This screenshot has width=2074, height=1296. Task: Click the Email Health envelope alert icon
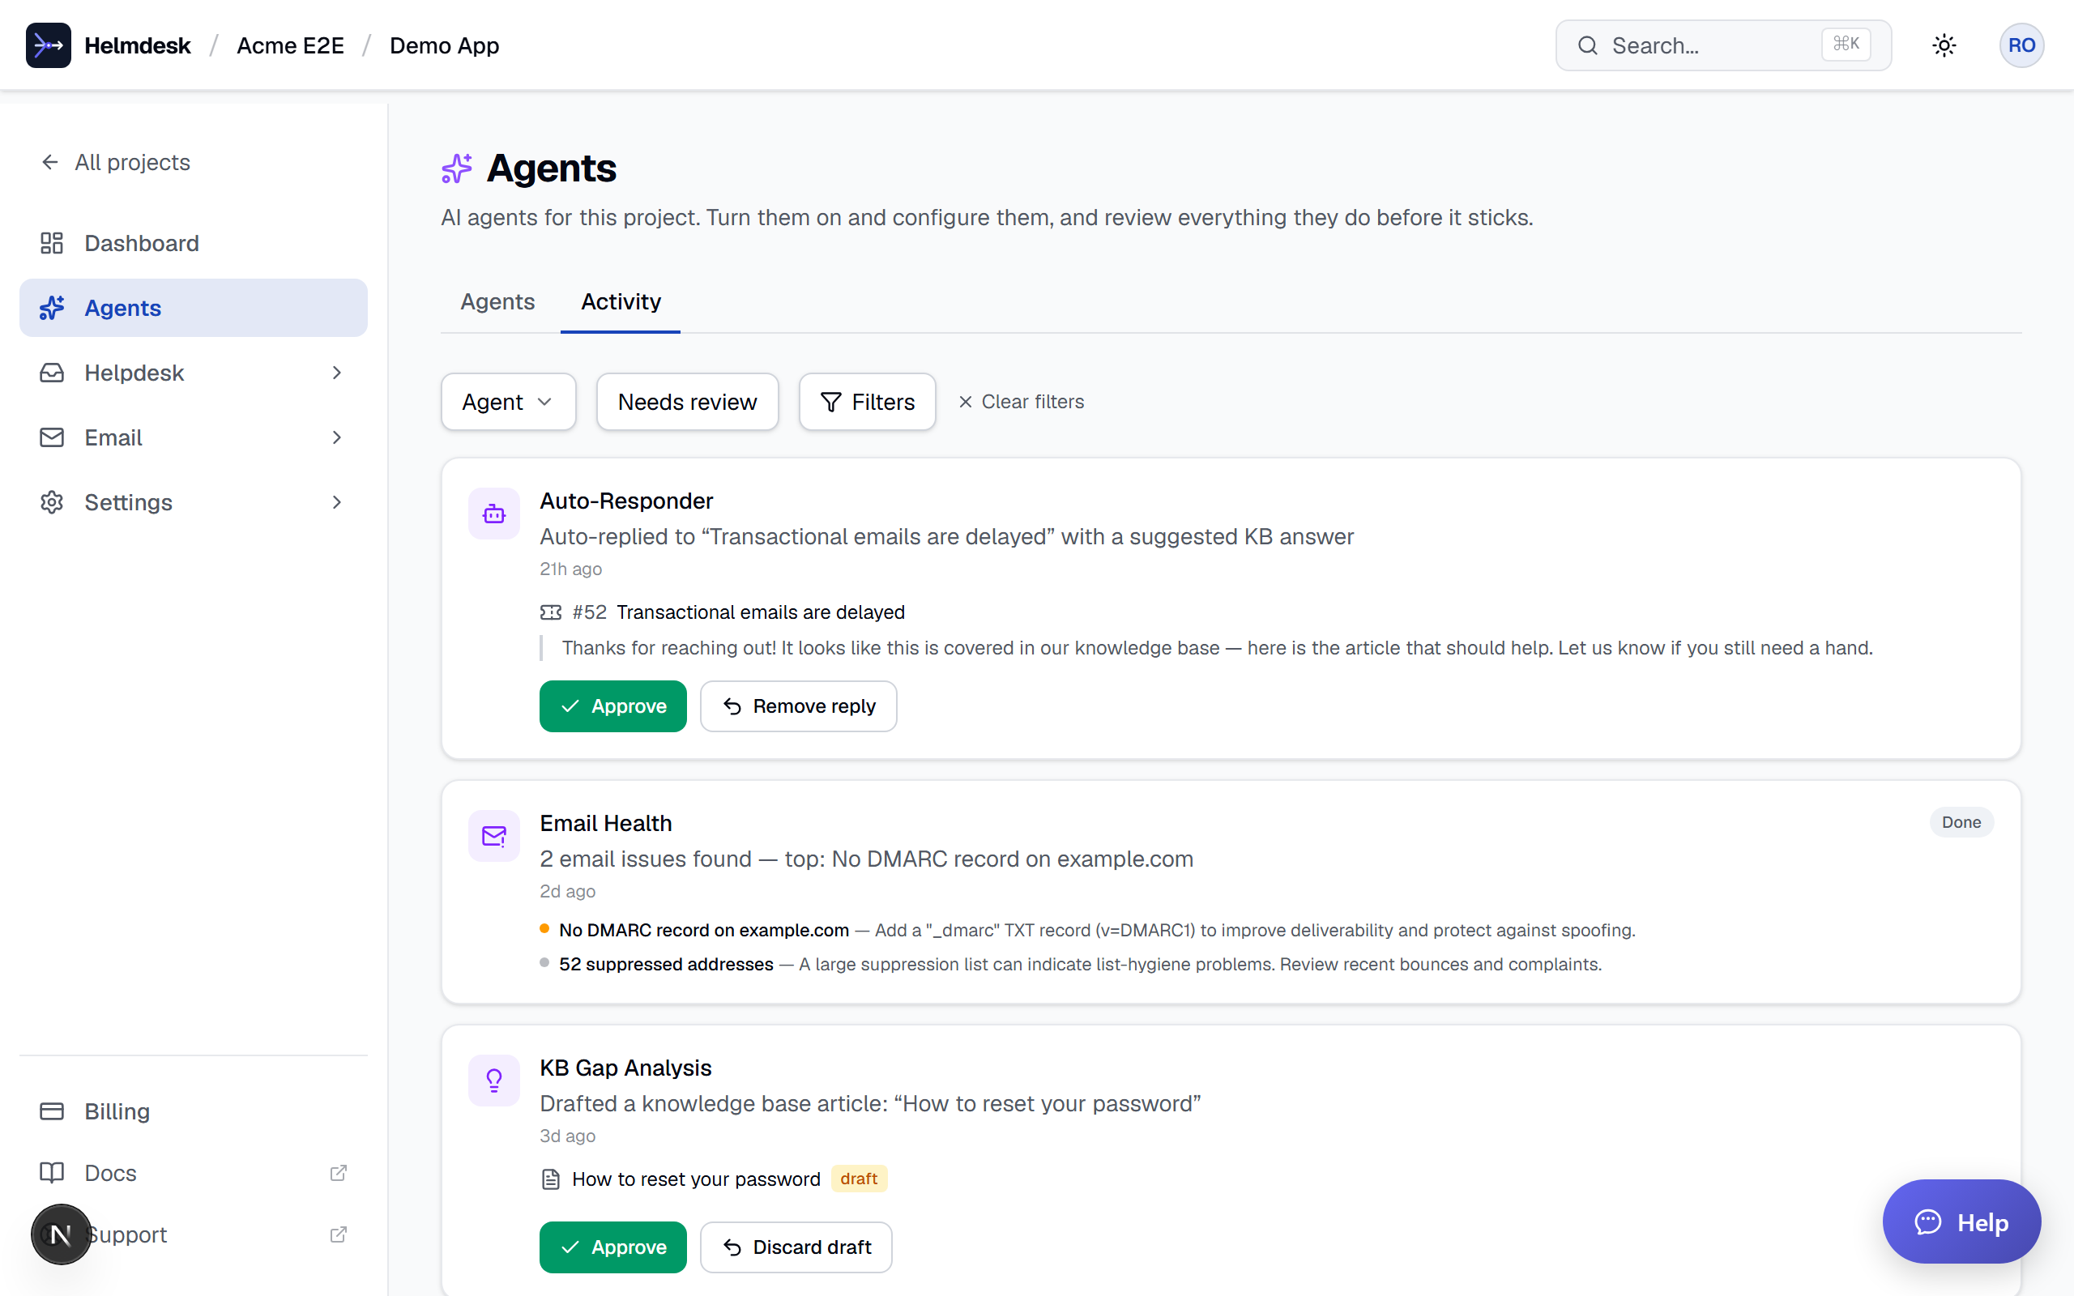(493, 836)
